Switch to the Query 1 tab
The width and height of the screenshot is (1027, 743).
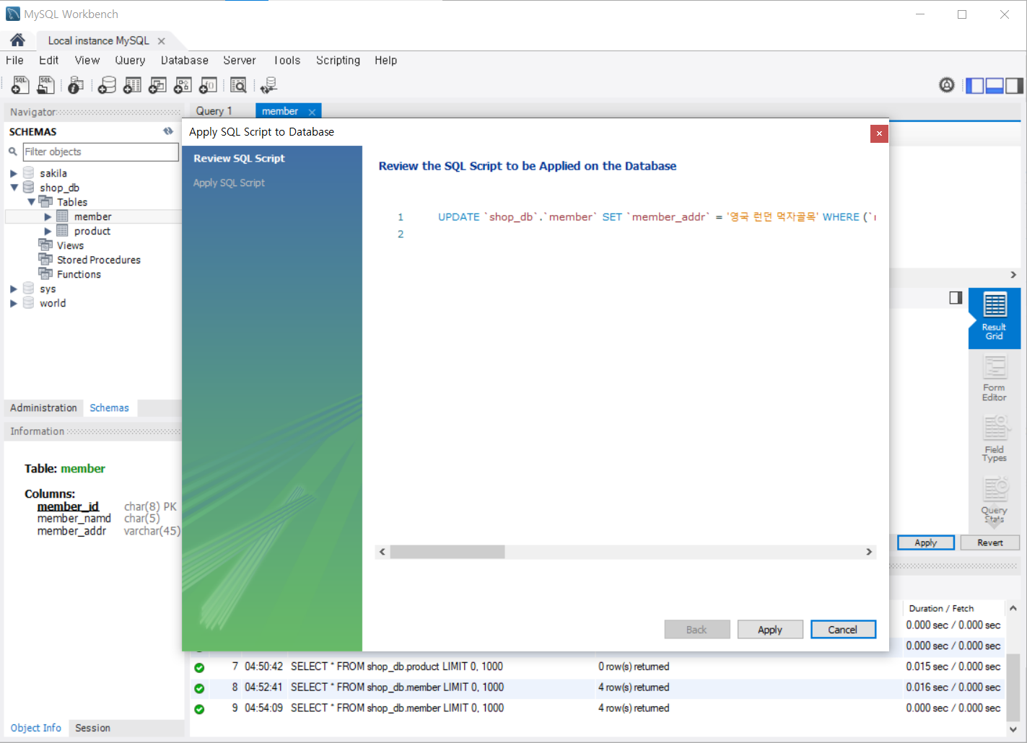point(214,111)
